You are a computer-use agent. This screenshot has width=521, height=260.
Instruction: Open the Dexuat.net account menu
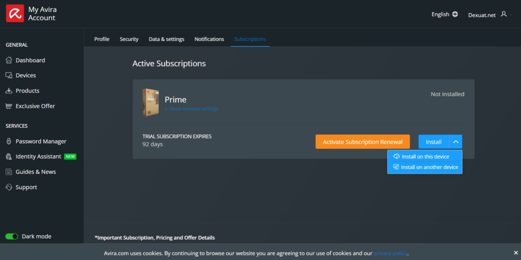coord(487,15)
